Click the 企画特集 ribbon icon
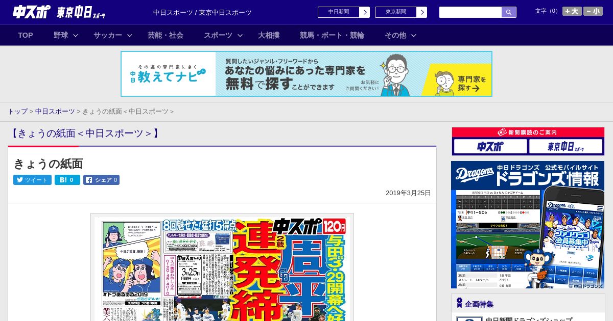 click(x=459, y=303)
